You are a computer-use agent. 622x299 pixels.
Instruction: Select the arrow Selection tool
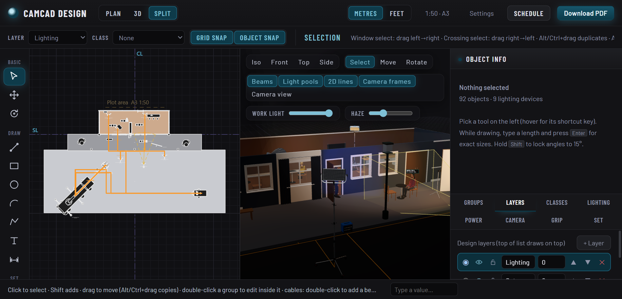coord(14,76)
